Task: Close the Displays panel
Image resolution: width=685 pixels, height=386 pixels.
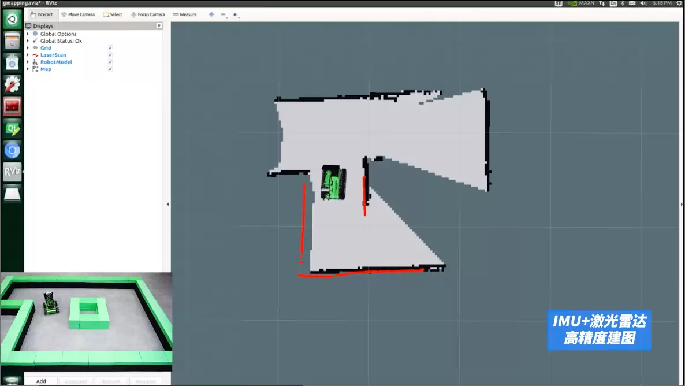Action: 159,26
